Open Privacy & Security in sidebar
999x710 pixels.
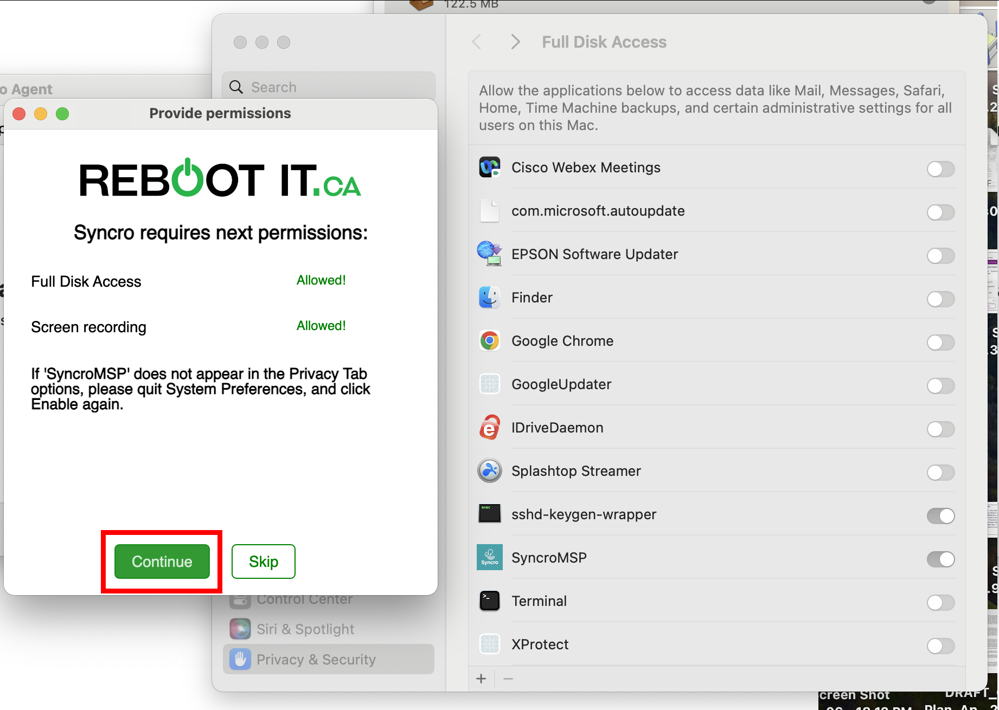point(329,659)
